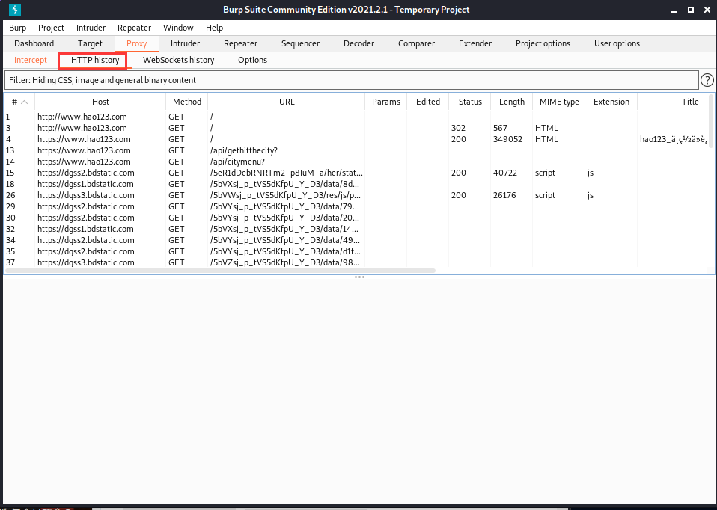The image size is (717, 510).
Task: Select the row with length 349052
Action: click(x=357, y=139)
